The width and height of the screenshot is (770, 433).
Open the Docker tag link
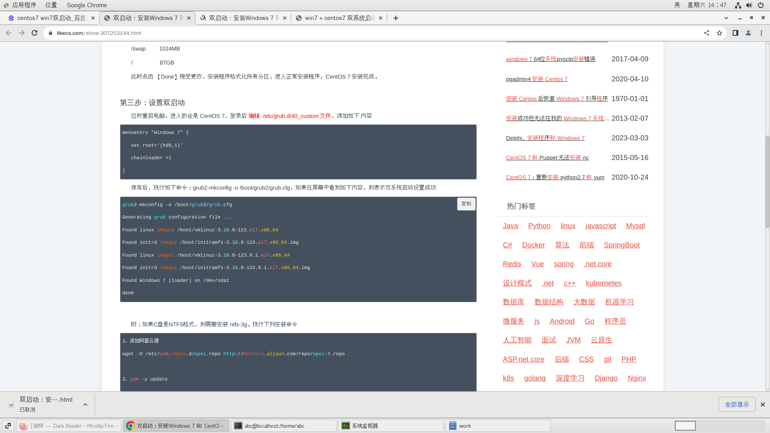point(533,245)
